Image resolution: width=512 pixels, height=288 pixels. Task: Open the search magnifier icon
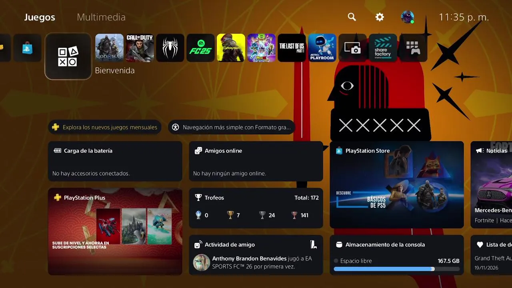coord(352,17)
